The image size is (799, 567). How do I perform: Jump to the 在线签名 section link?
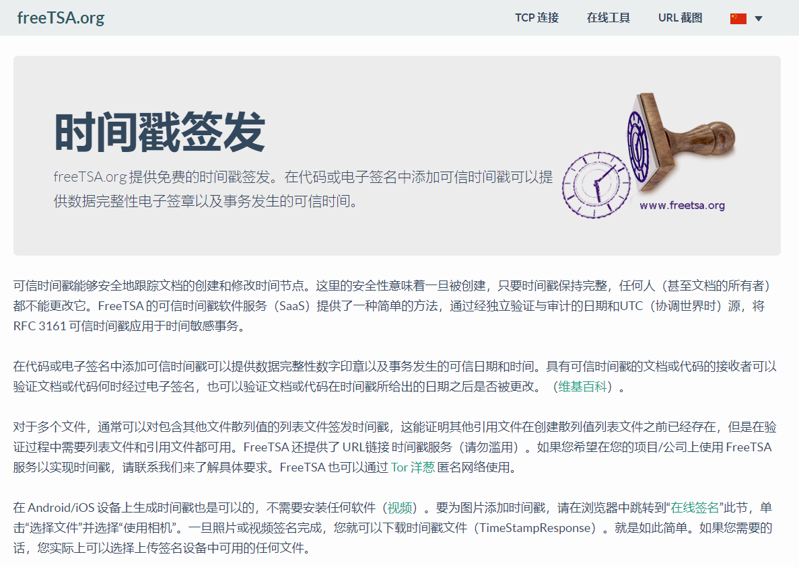694,508
